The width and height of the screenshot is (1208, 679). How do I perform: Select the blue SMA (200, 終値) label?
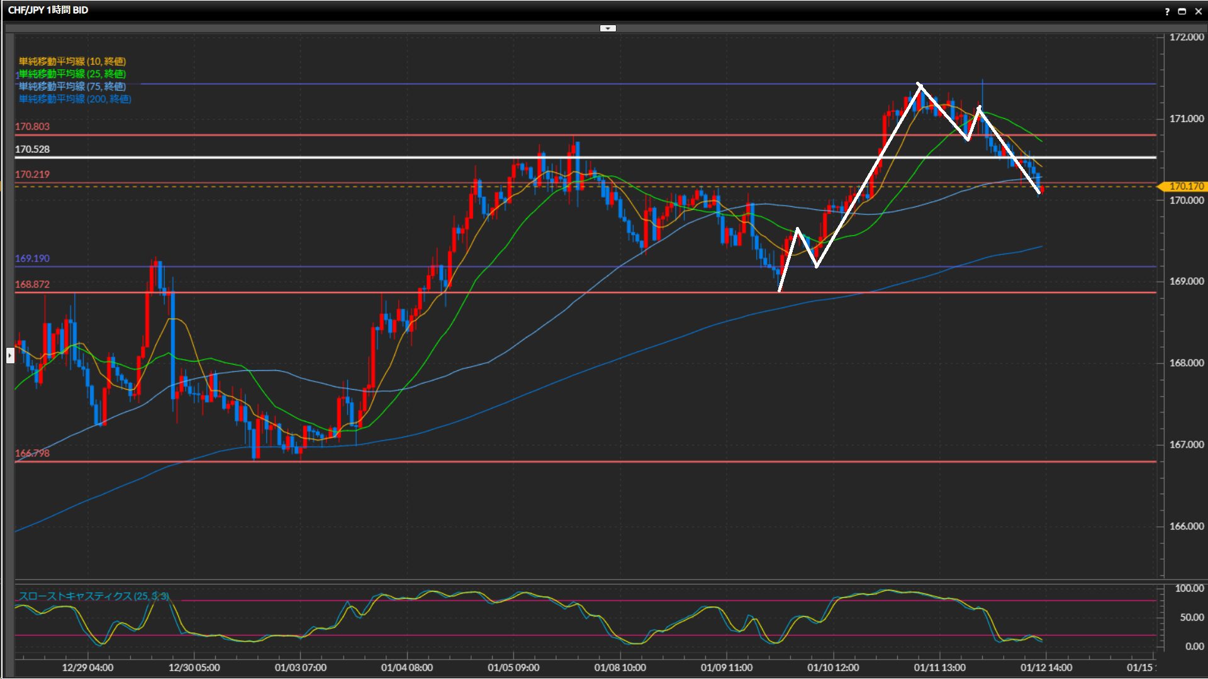[x=75, y=99]
